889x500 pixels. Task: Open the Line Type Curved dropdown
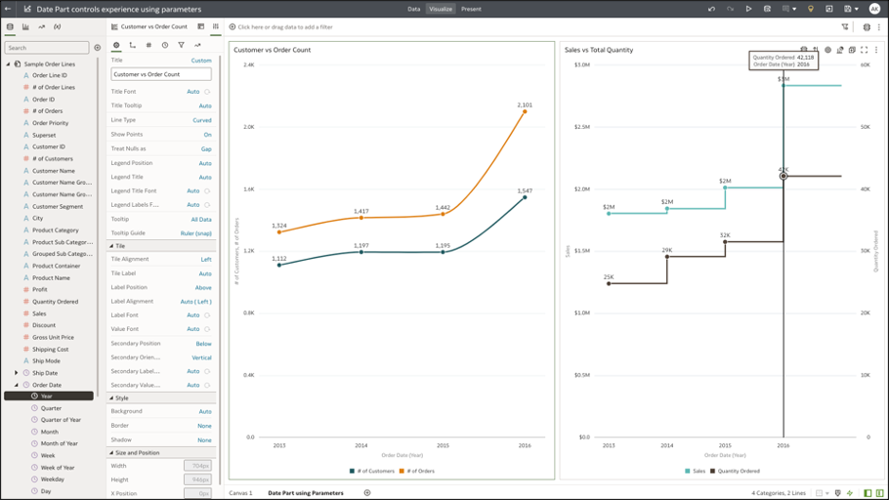tap(201, 120)
